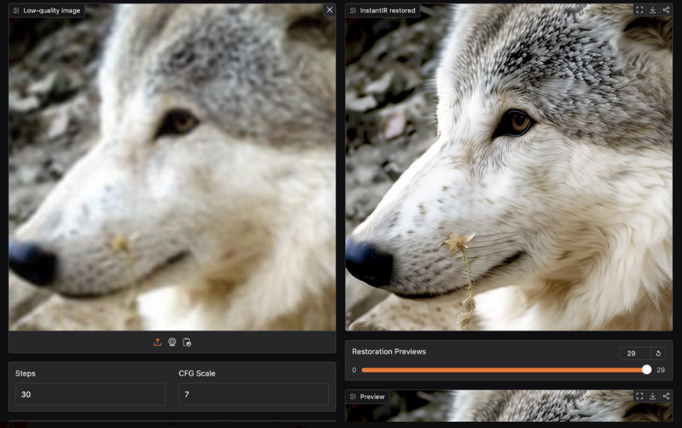The height and width of the screenshot is (428, 682).
Task: View InstantIR restored image in fullscreen
Action: tap(639, 10)
